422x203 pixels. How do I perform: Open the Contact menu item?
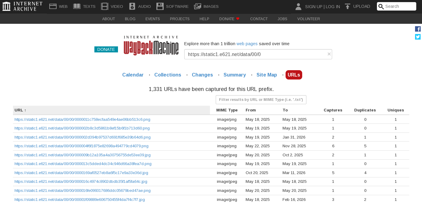pyautogui.click(x=259, y=19)
